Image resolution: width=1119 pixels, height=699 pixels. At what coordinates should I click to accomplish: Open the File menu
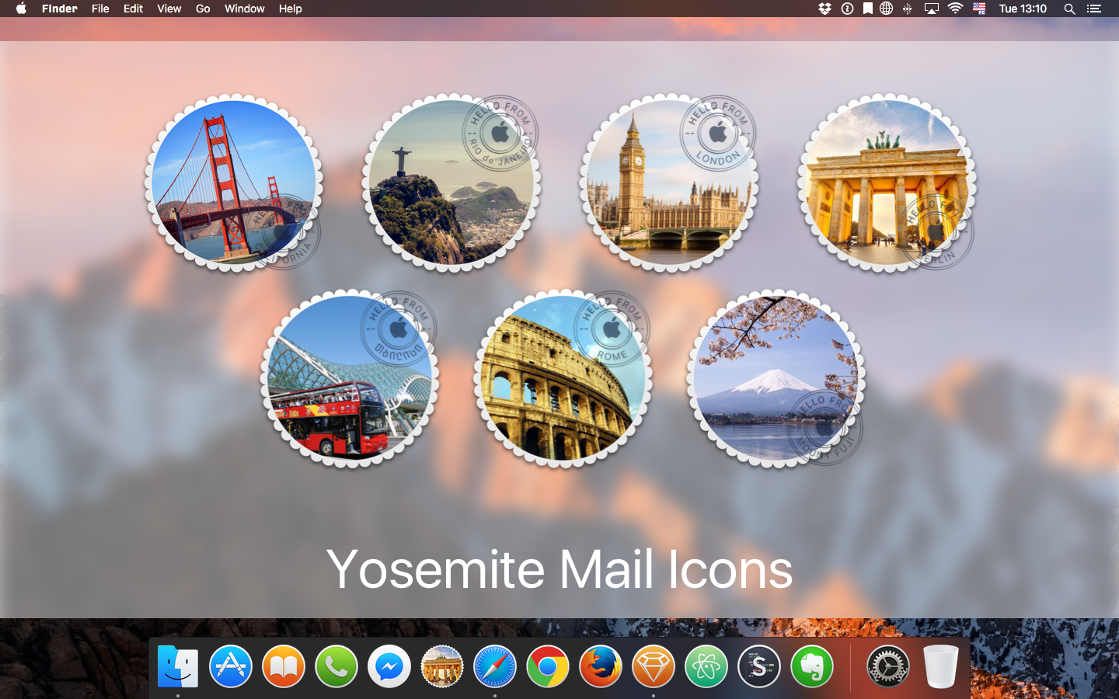pyautogui.click(x=100, y=9)
